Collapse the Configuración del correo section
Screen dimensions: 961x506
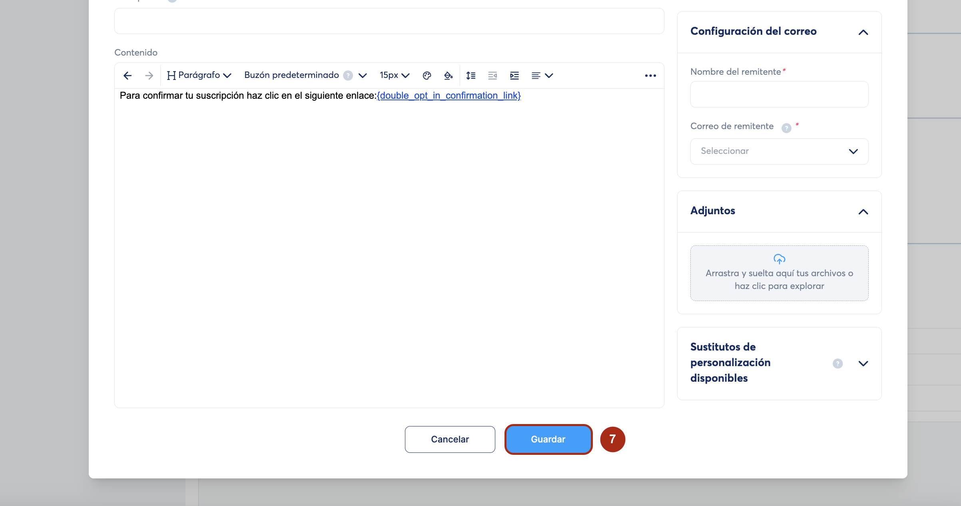(x=863, y=32)
